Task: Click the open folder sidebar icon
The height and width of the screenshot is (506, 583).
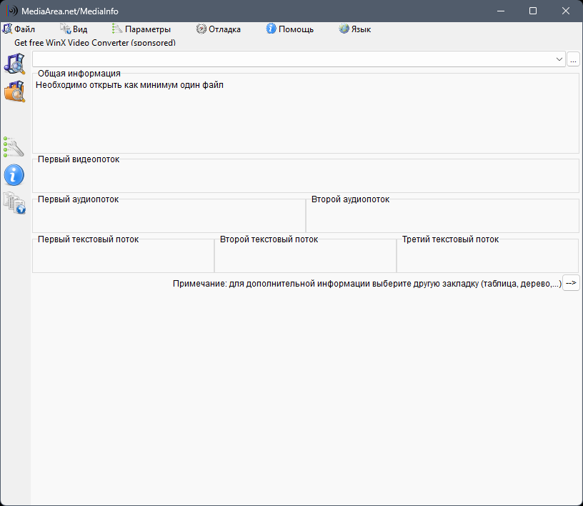Action: 14,91
